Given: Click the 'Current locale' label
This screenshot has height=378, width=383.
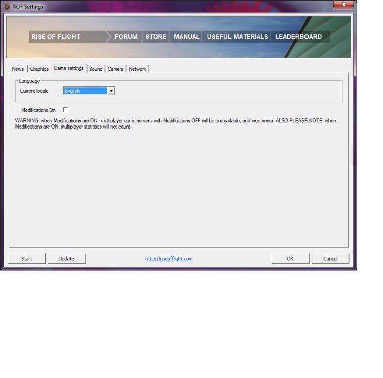Looking at the screenshot, I should pos(34,91).
